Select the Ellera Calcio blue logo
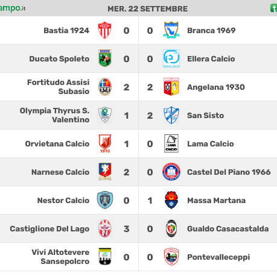The width and height of the screenshot is (277, 276). pyautogui.click(x=171, y=58)
